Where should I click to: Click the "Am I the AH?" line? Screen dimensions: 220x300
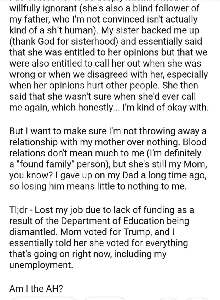coord(36,288)
